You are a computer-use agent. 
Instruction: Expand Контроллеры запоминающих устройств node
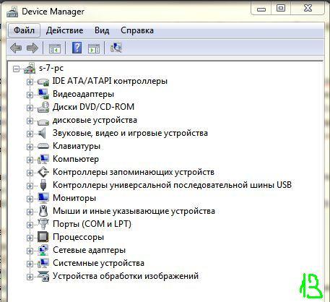point(30,173)
